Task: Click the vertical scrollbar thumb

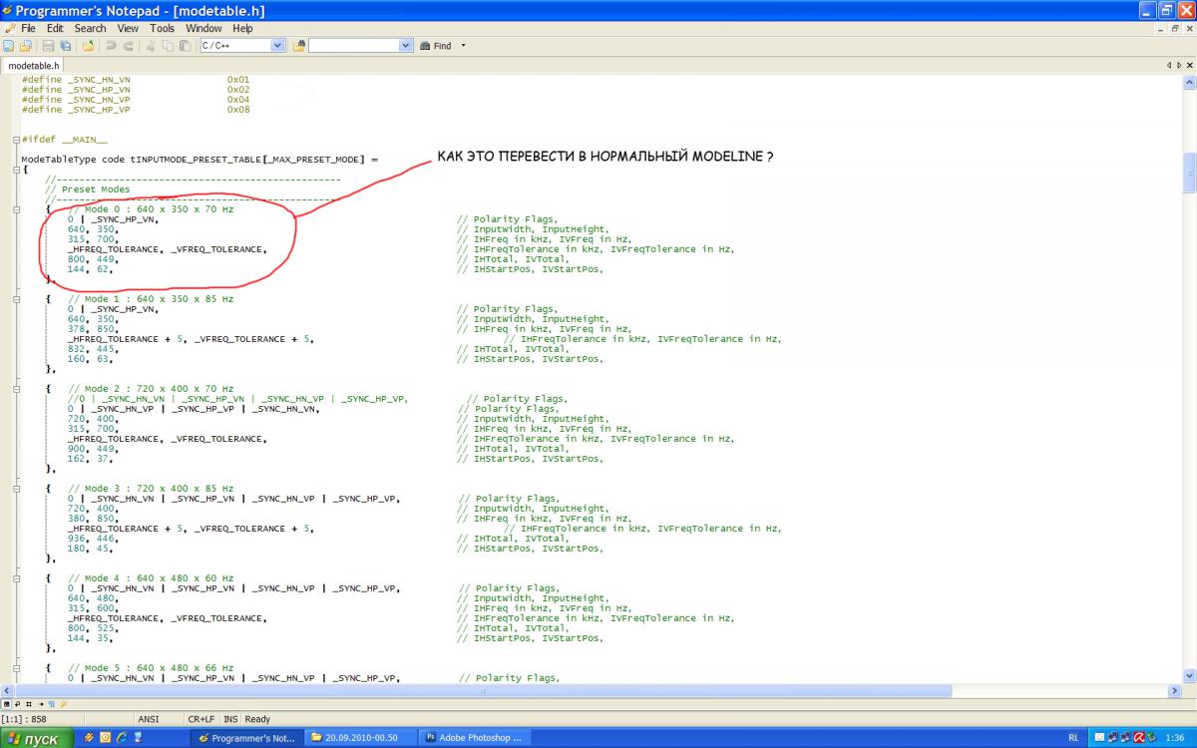Action: click(x=1189, y=172)
